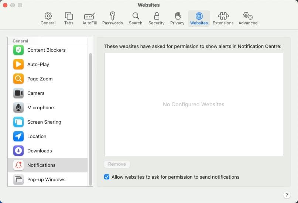The height and width of the screenshot is (203, 298).
Task: Click the sidebar vertical scrollbar
Action: [90, 118]
